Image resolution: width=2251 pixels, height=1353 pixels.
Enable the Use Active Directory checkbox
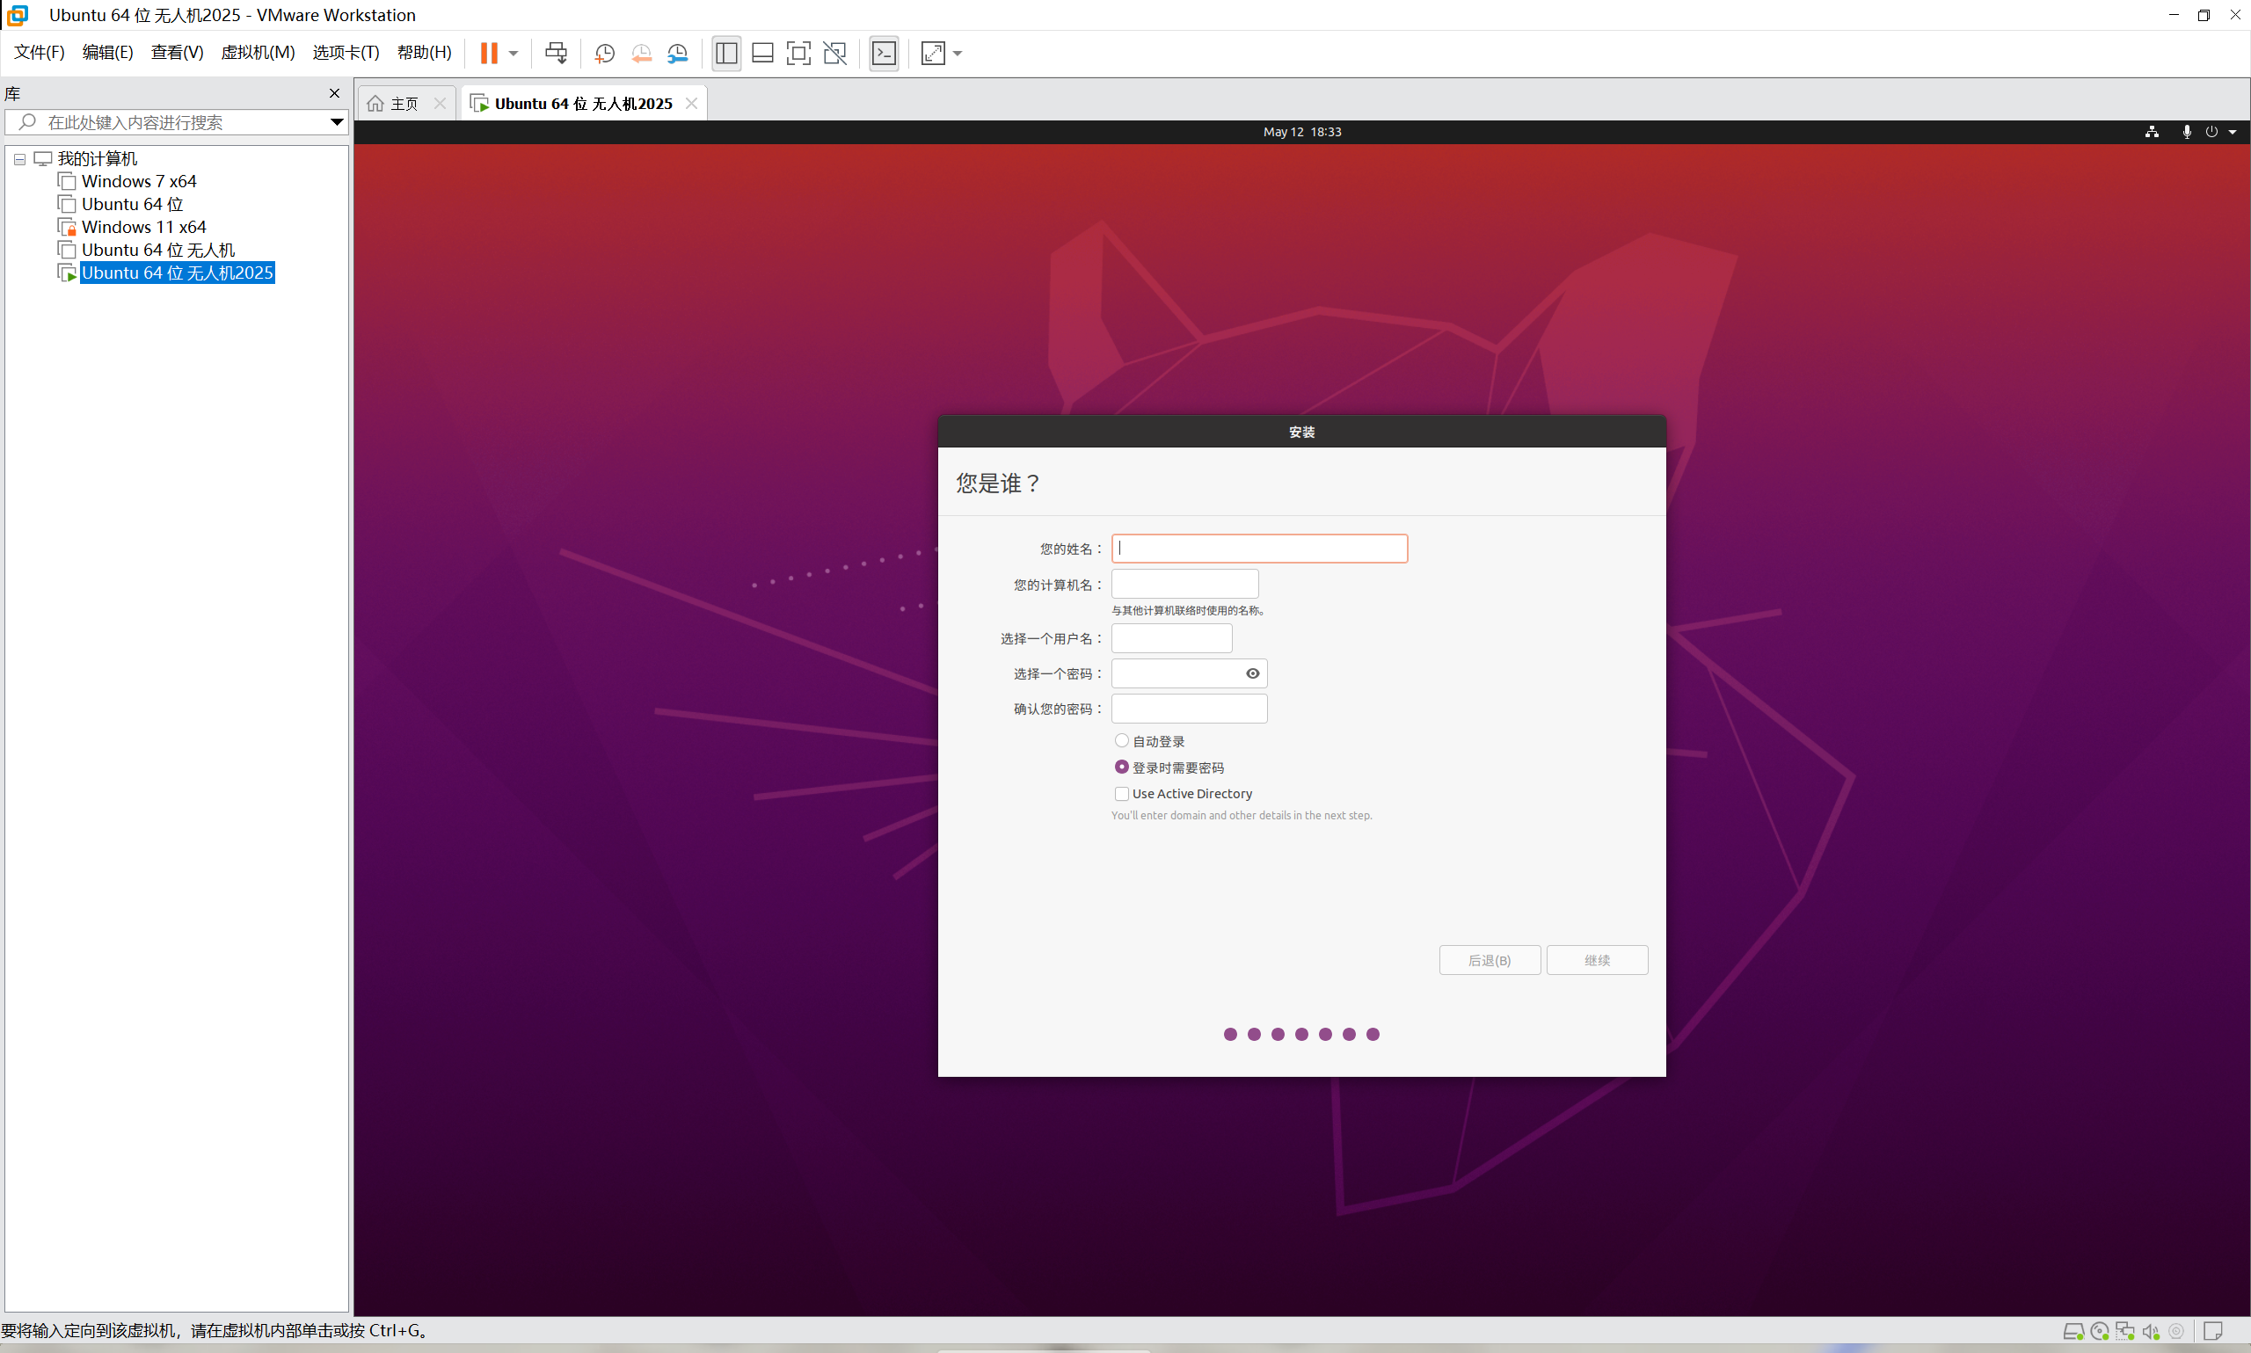(1121, 793)
